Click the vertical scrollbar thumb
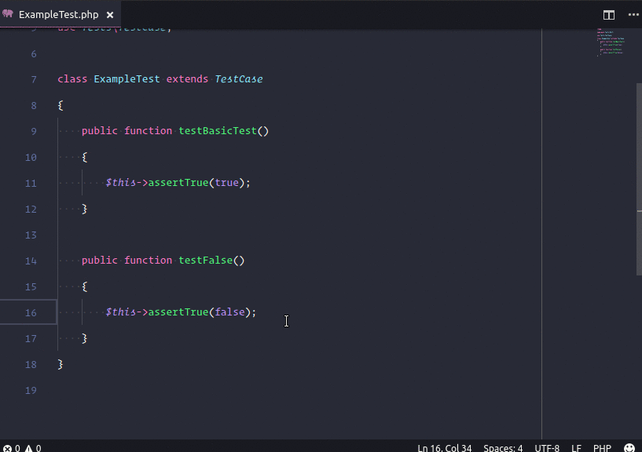Viewport: 642px width, 452px height. point(639,179)
